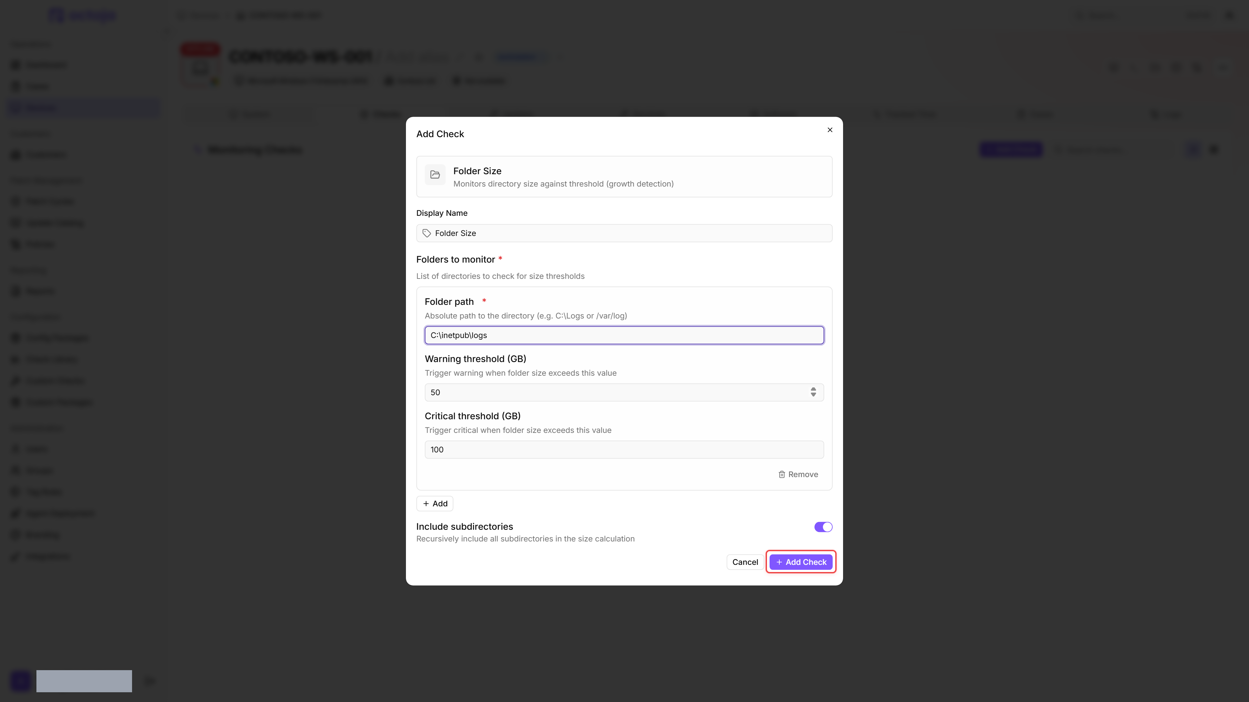
Task: Click the open-folder icon beside Folder Size
Action: (435, 175)
